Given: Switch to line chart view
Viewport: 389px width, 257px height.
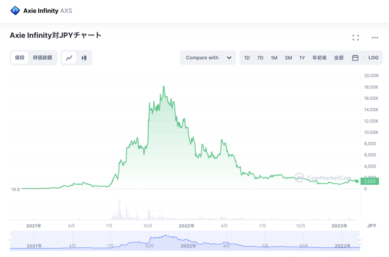Looking at the screenshot, I should (x=69, y=58).
